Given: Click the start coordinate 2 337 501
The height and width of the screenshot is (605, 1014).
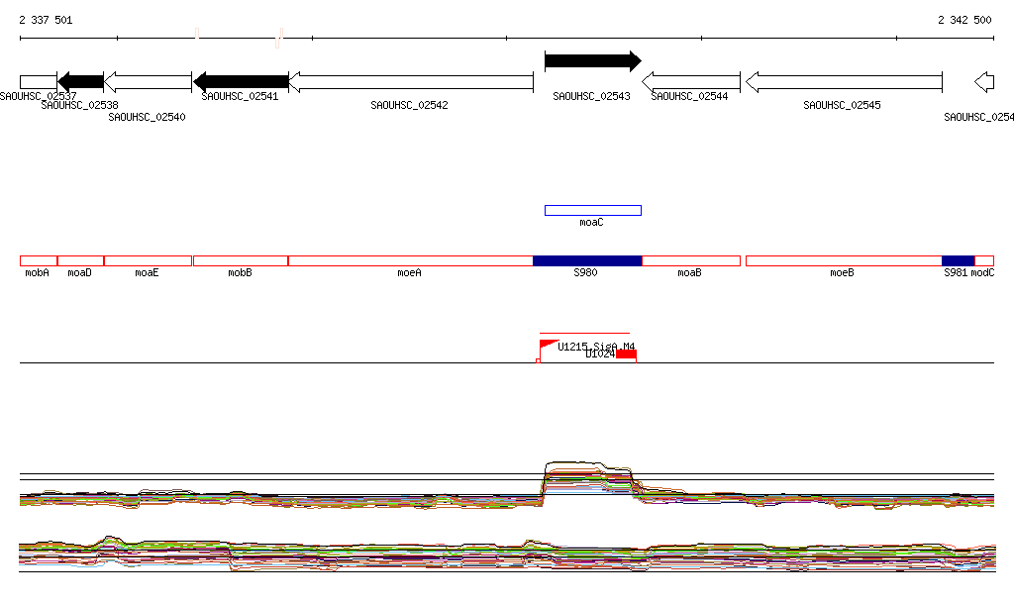Looking at the screenshot, I should 46,20.
